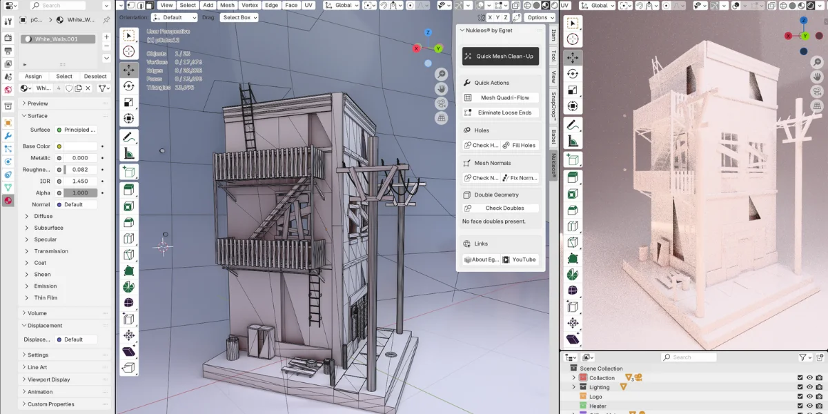
Task: Expand the Lighting collection
Action: tap(573, 386)
